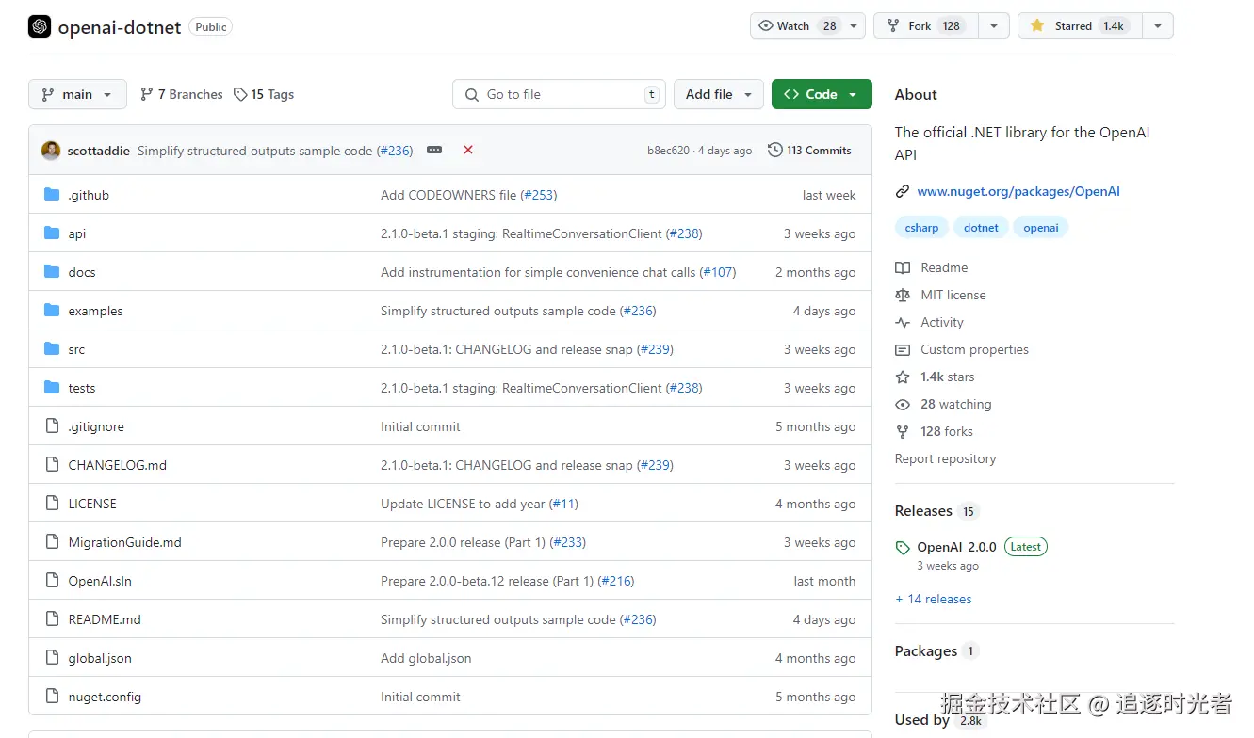This screenshot has height=738, width=1254.
Task: Click the failed status red X icon
Action: point(468,151)
